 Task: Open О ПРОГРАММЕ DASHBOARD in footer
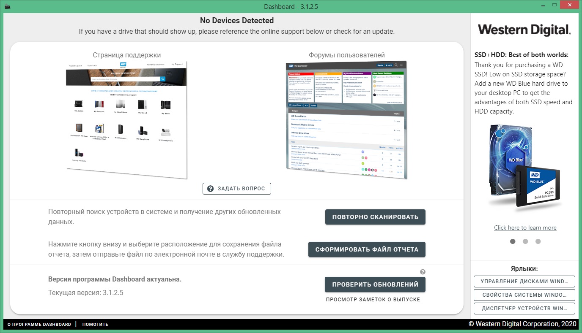coord(39,324)
